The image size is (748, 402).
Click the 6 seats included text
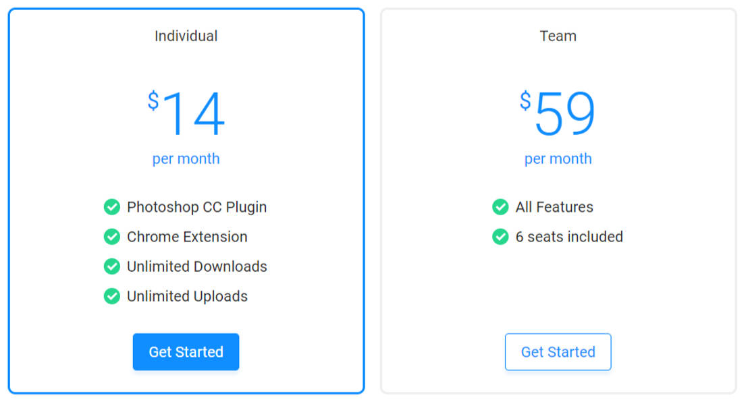[x=569, y=237]
